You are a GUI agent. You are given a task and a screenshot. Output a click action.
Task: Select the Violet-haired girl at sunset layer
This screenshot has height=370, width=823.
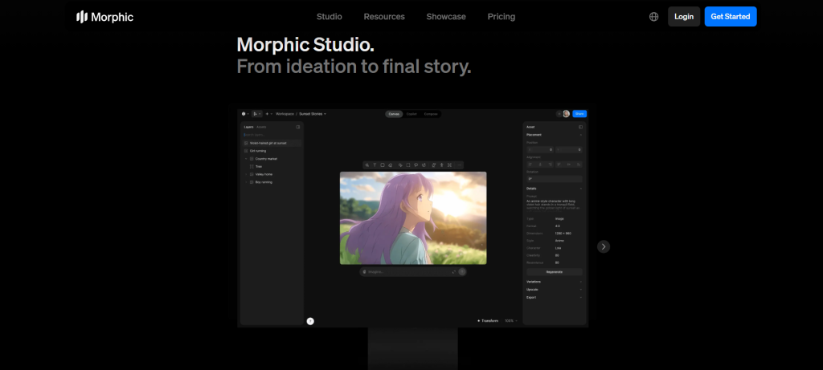pyautogui.click(x=272, y=143)
